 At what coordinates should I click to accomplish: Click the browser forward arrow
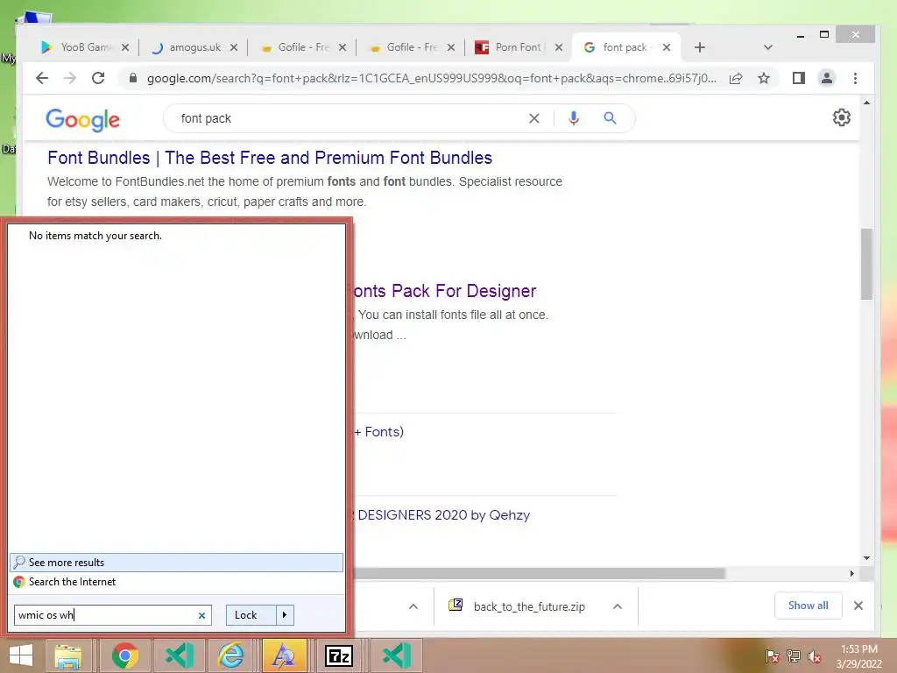coord(70,78)
